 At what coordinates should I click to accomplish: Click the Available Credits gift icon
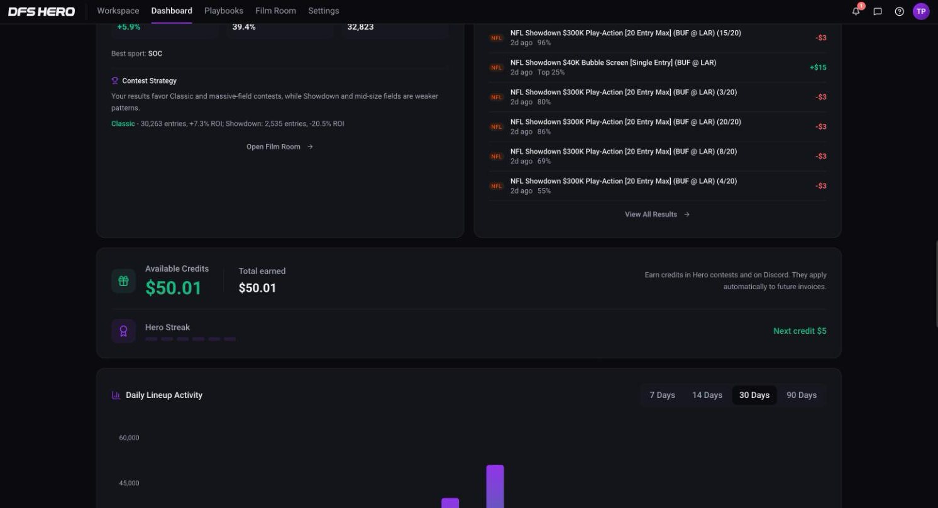123,281
